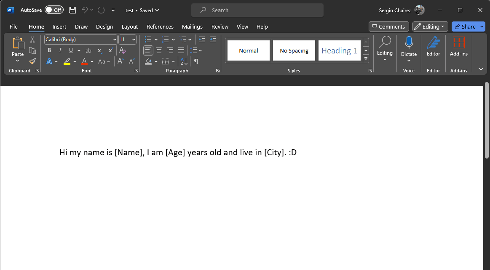Click the Cut scissors icon

tap(32, 40)
